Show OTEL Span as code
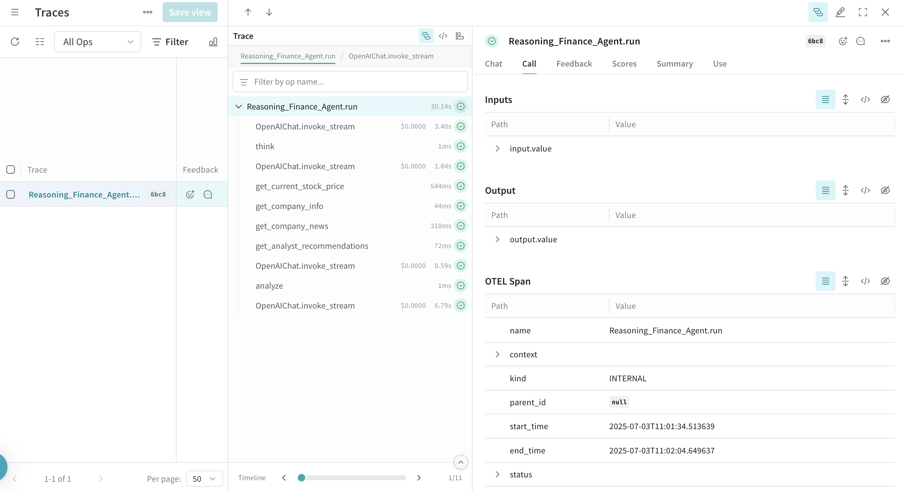 [865, 281]
